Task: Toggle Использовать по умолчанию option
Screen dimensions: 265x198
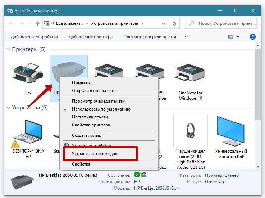Action: 109,109
